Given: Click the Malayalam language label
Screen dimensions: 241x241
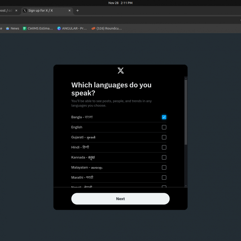Looking at the screenshot, I should pos(87,167).
